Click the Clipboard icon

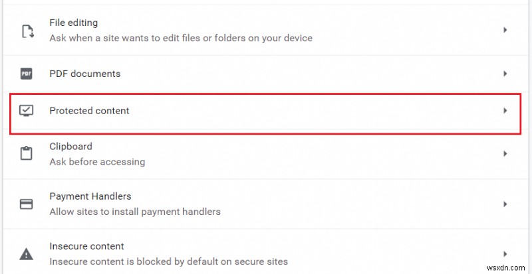coord(27,153)
